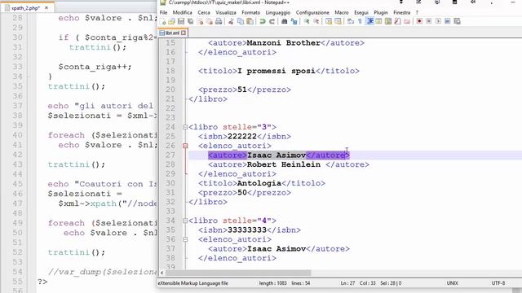Screen dimensions: 522x293
Task: Zoom out using the toolbar icon
Action: tap(316, 22)
